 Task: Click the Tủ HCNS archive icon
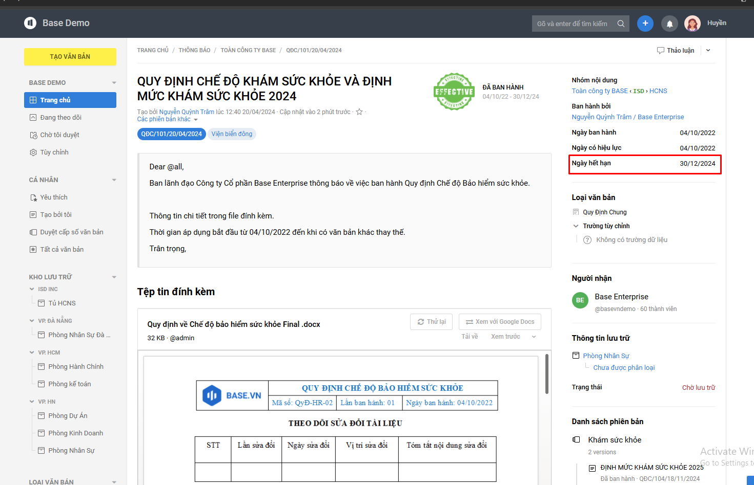click(x=42, y=303)
